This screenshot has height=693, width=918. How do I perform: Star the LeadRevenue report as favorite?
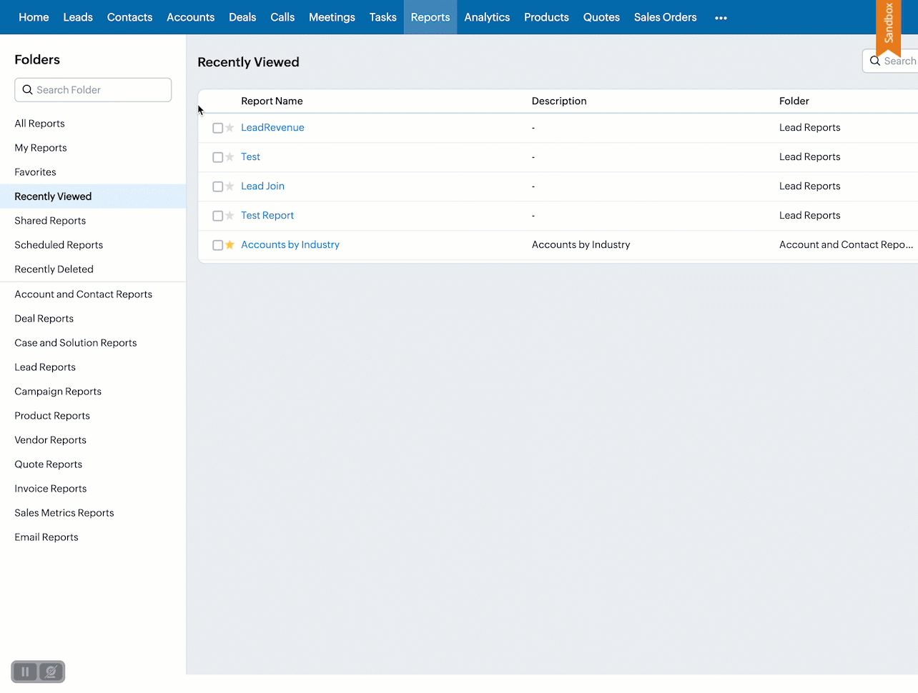[x=229, y=128]
